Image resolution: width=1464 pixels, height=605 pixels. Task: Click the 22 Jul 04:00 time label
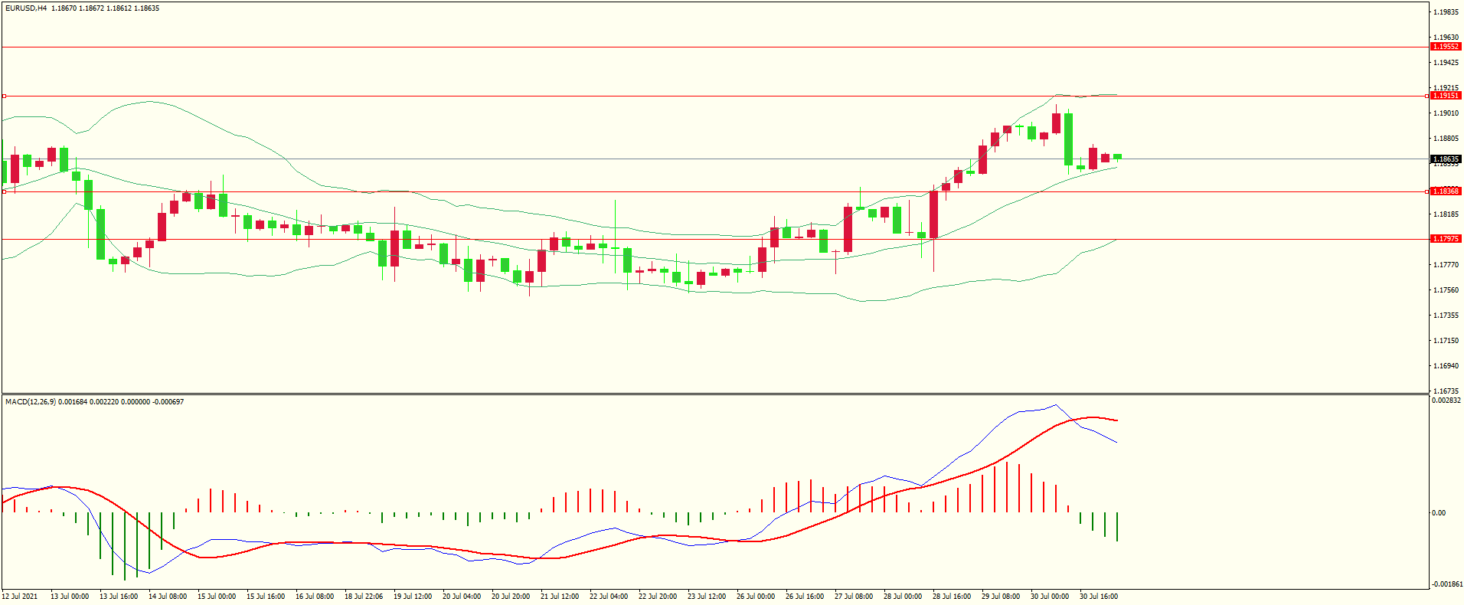coord(609,597)
